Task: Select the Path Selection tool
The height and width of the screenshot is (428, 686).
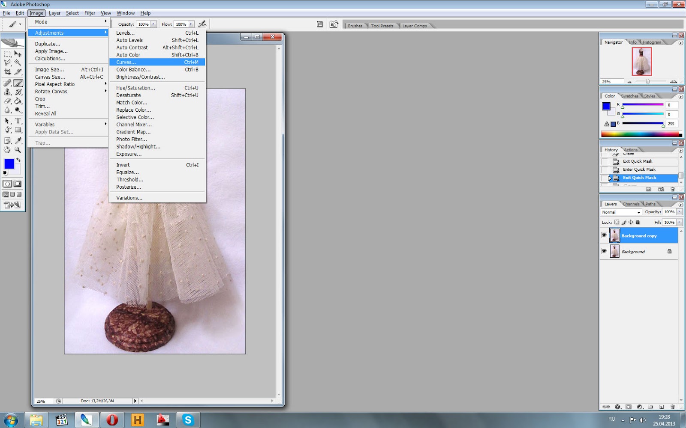Action: coord(7,121)
